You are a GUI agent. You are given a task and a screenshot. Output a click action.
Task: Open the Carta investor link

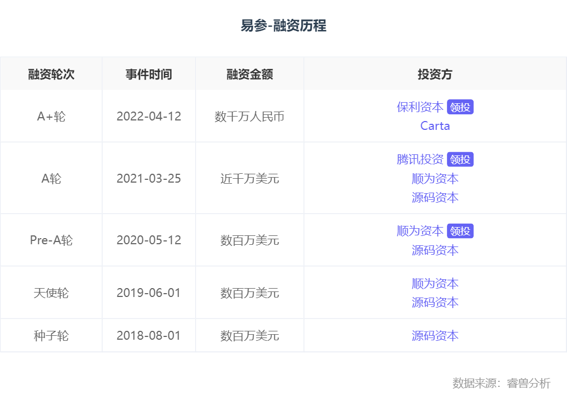pos(435,125)
